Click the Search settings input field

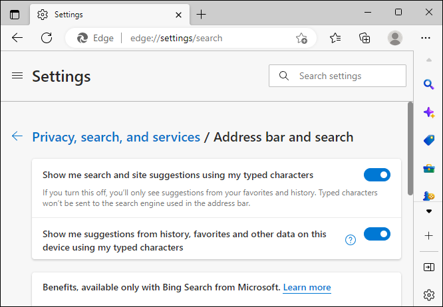pyautogui.click(x=337, y=76)
